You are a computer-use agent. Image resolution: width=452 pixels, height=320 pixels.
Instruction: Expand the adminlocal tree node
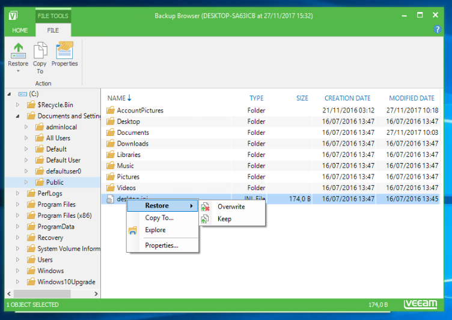(x=26, y=127)
